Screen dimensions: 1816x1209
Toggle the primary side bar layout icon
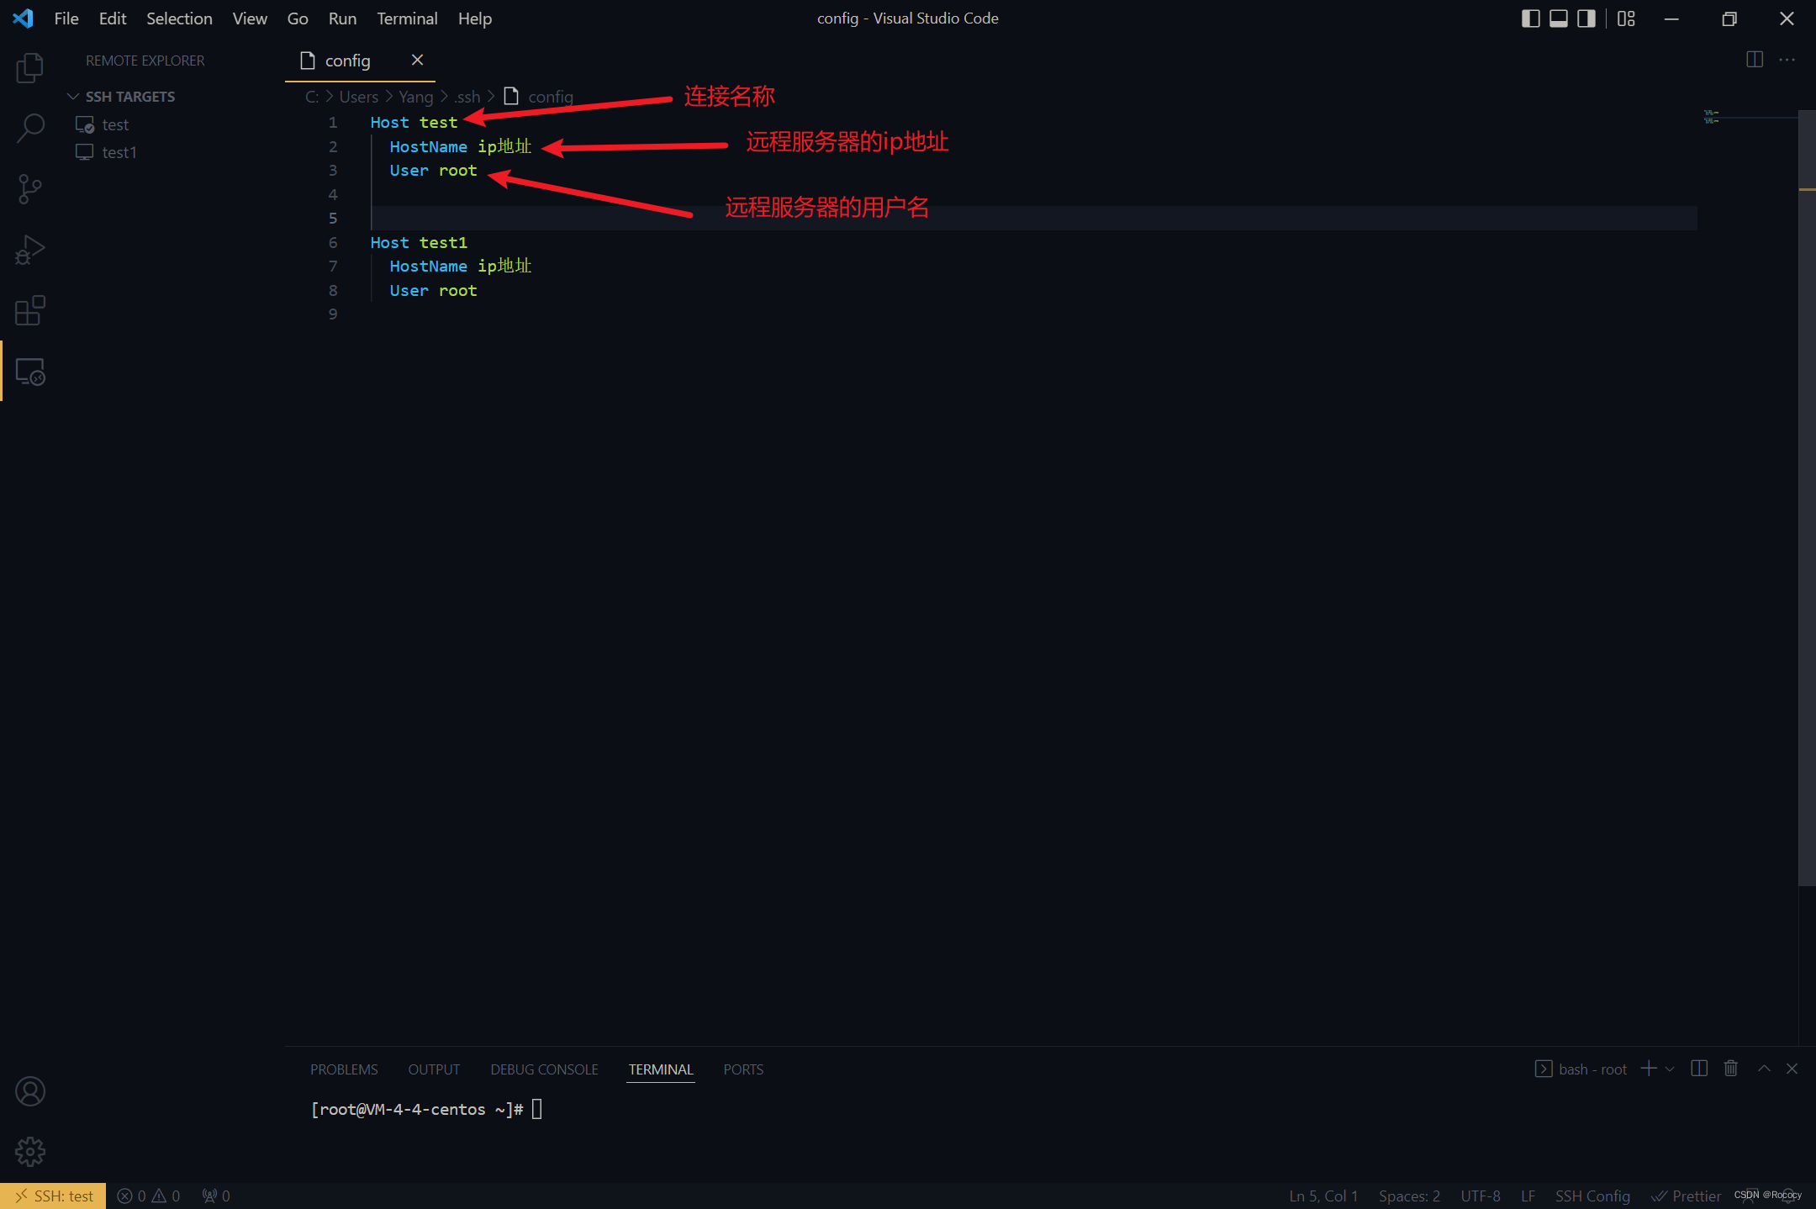click(x=1530, y=18)
